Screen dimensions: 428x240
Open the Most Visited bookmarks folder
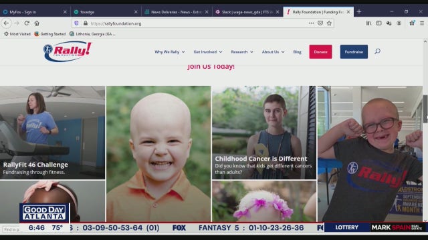17,34
